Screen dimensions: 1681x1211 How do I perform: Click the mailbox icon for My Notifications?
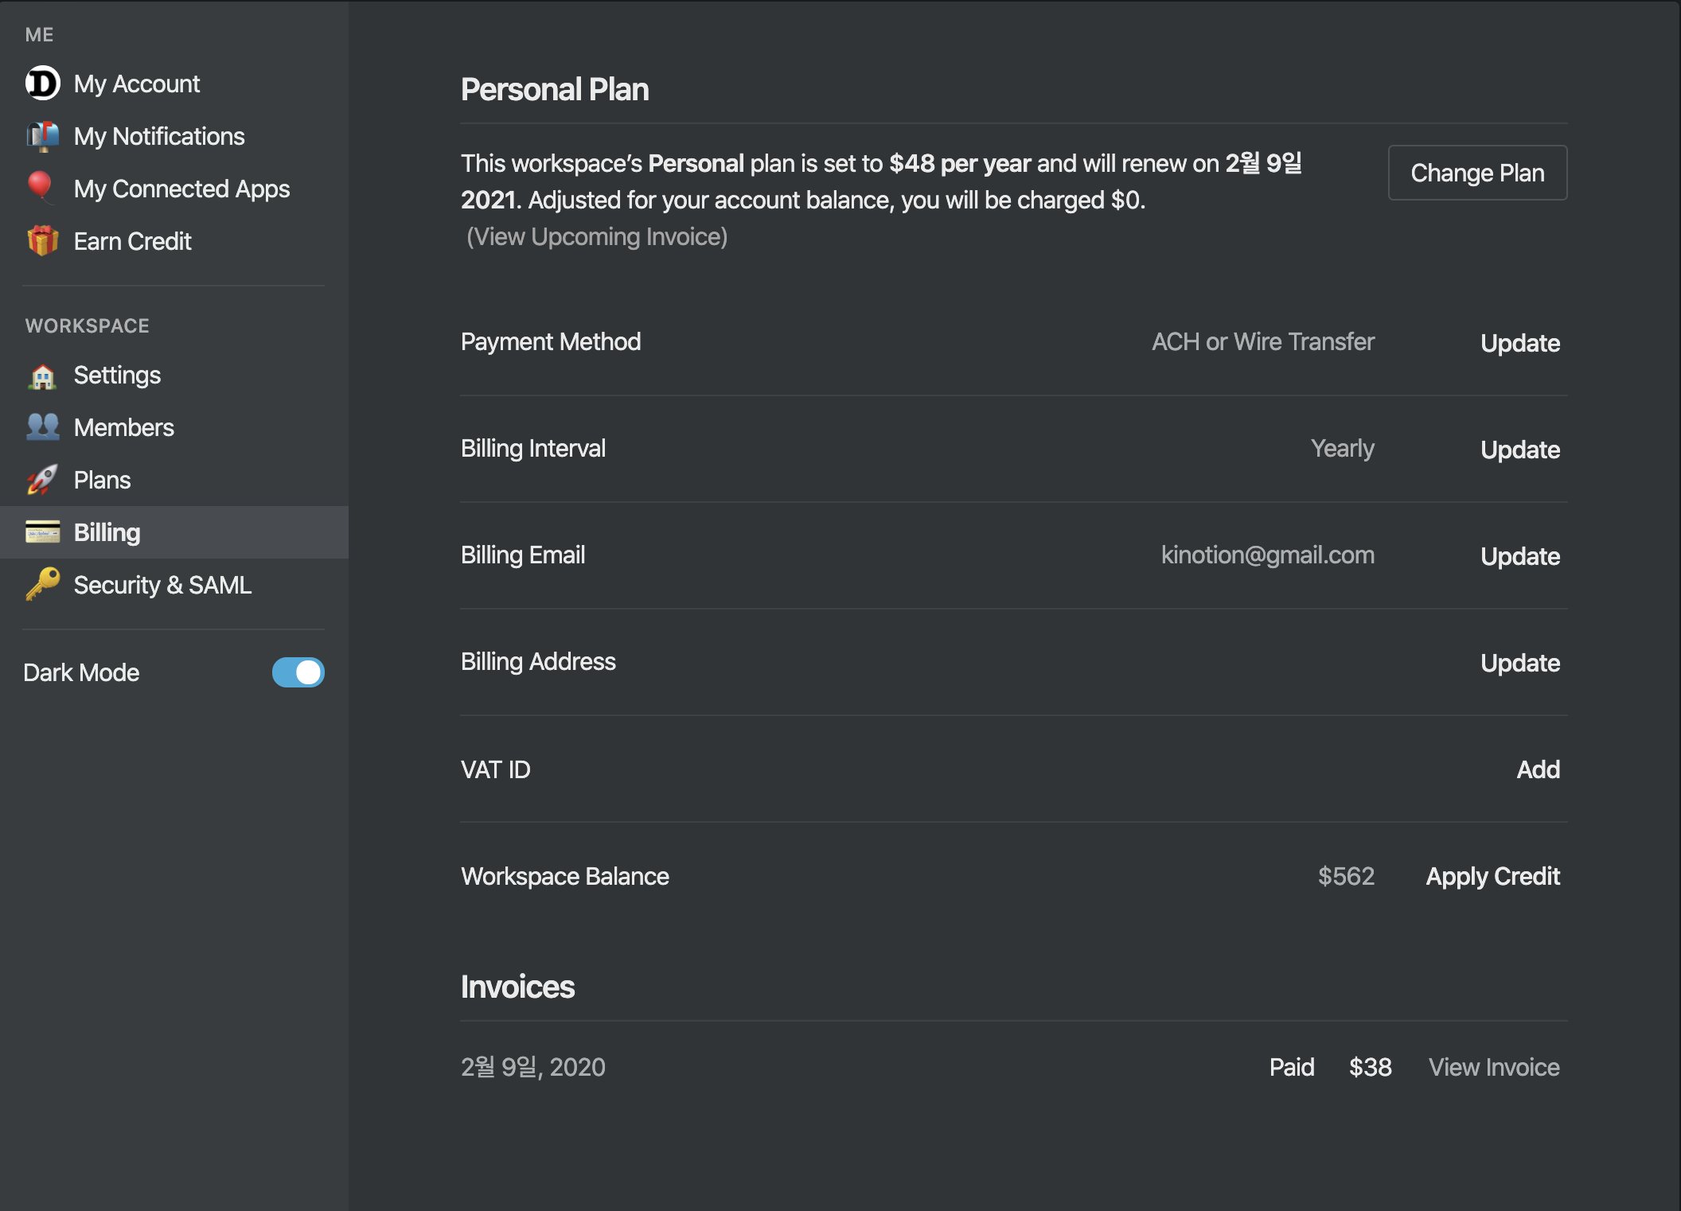42,136
